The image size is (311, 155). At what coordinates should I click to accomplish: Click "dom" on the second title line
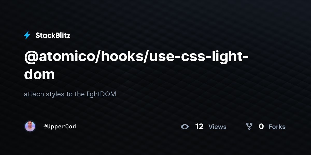click(x=39, y=74)
